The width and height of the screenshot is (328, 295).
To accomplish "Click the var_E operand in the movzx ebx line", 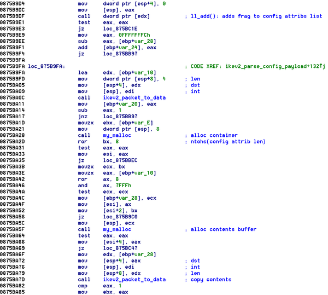I will point(144,123).
